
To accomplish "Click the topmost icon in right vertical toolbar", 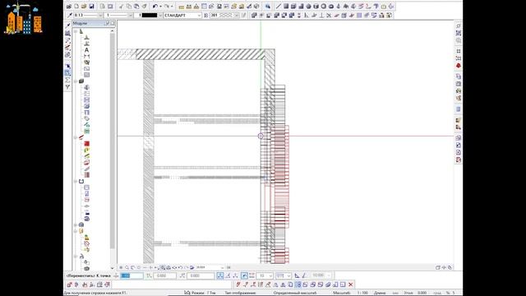I will tap(459, 25).
